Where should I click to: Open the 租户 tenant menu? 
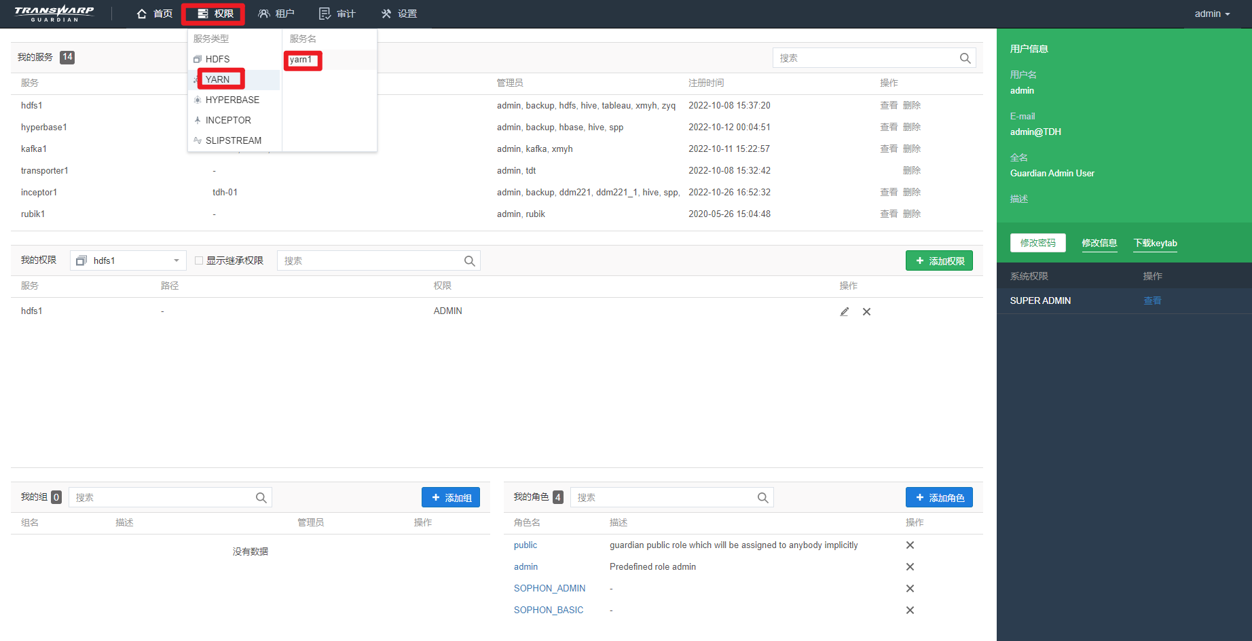click(276, 14)
